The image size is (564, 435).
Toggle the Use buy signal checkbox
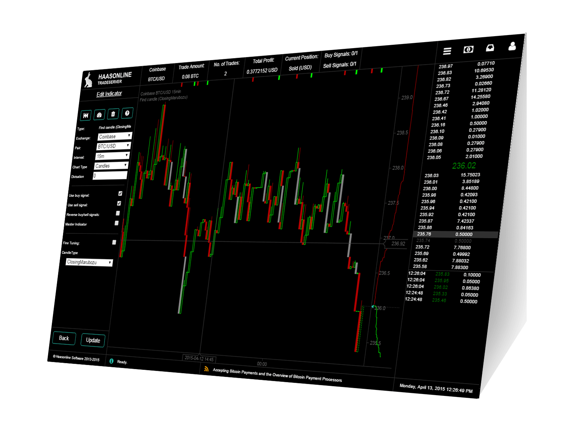(x=120, y=193)
